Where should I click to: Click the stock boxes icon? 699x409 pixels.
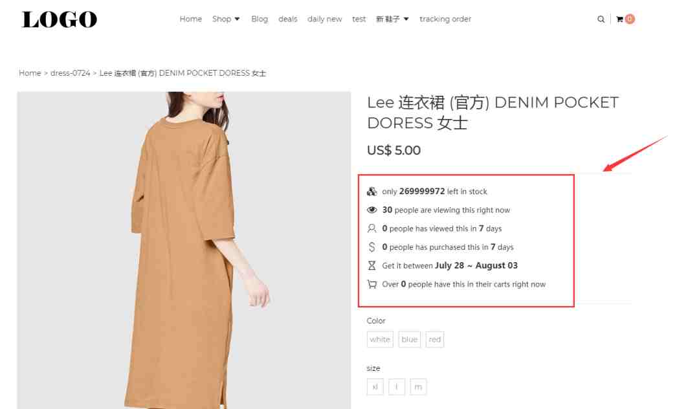pos(372,191)
